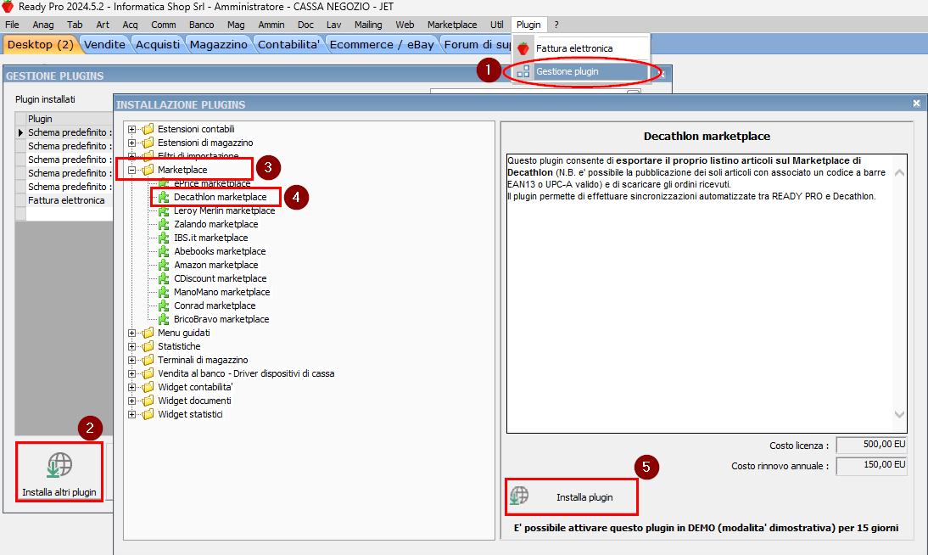This screenshot has width=928, height=555.
Task: Choose Gestione plugin menu entry
Action: click(x=583, y=71)
